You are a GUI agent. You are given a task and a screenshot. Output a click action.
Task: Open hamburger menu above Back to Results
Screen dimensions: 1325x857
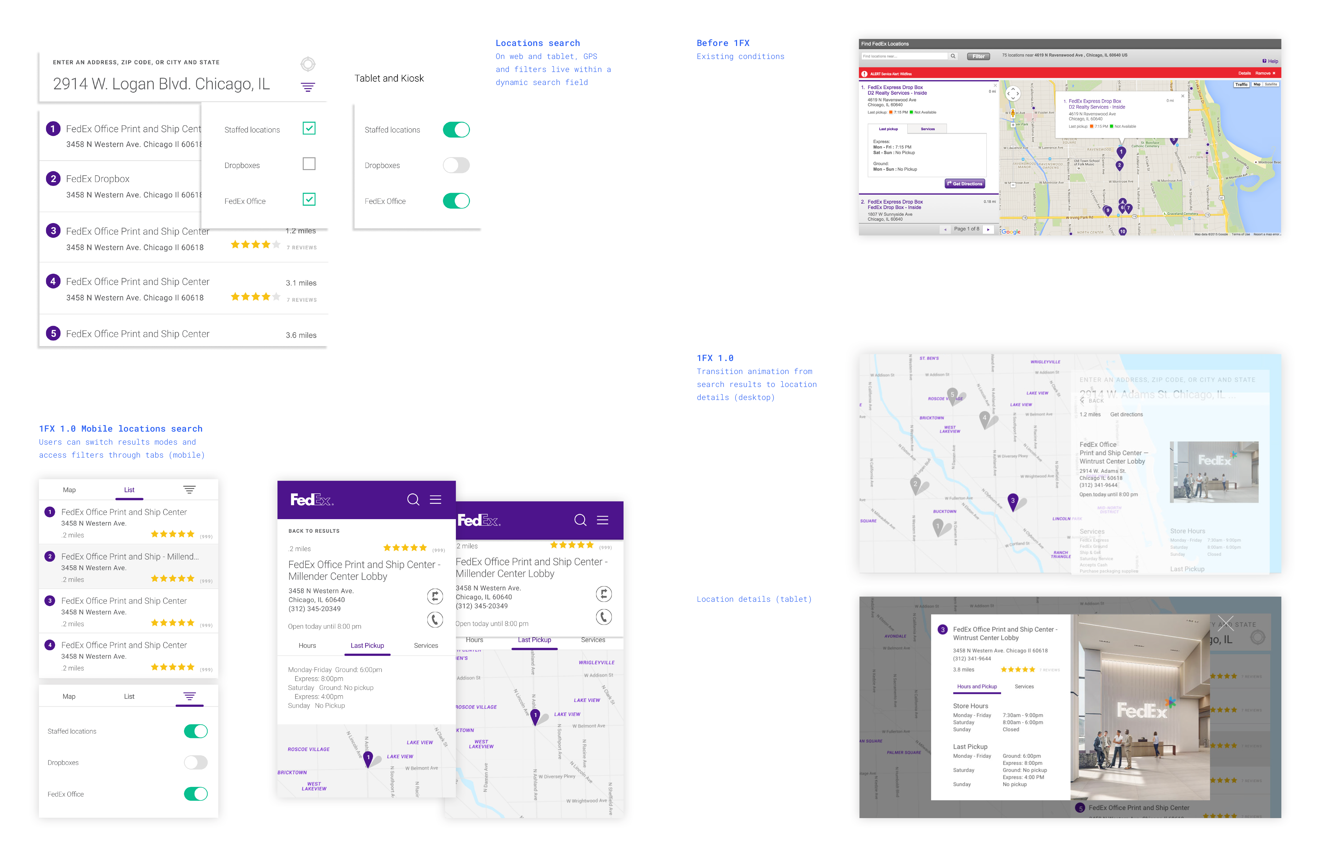click(435, 500)
